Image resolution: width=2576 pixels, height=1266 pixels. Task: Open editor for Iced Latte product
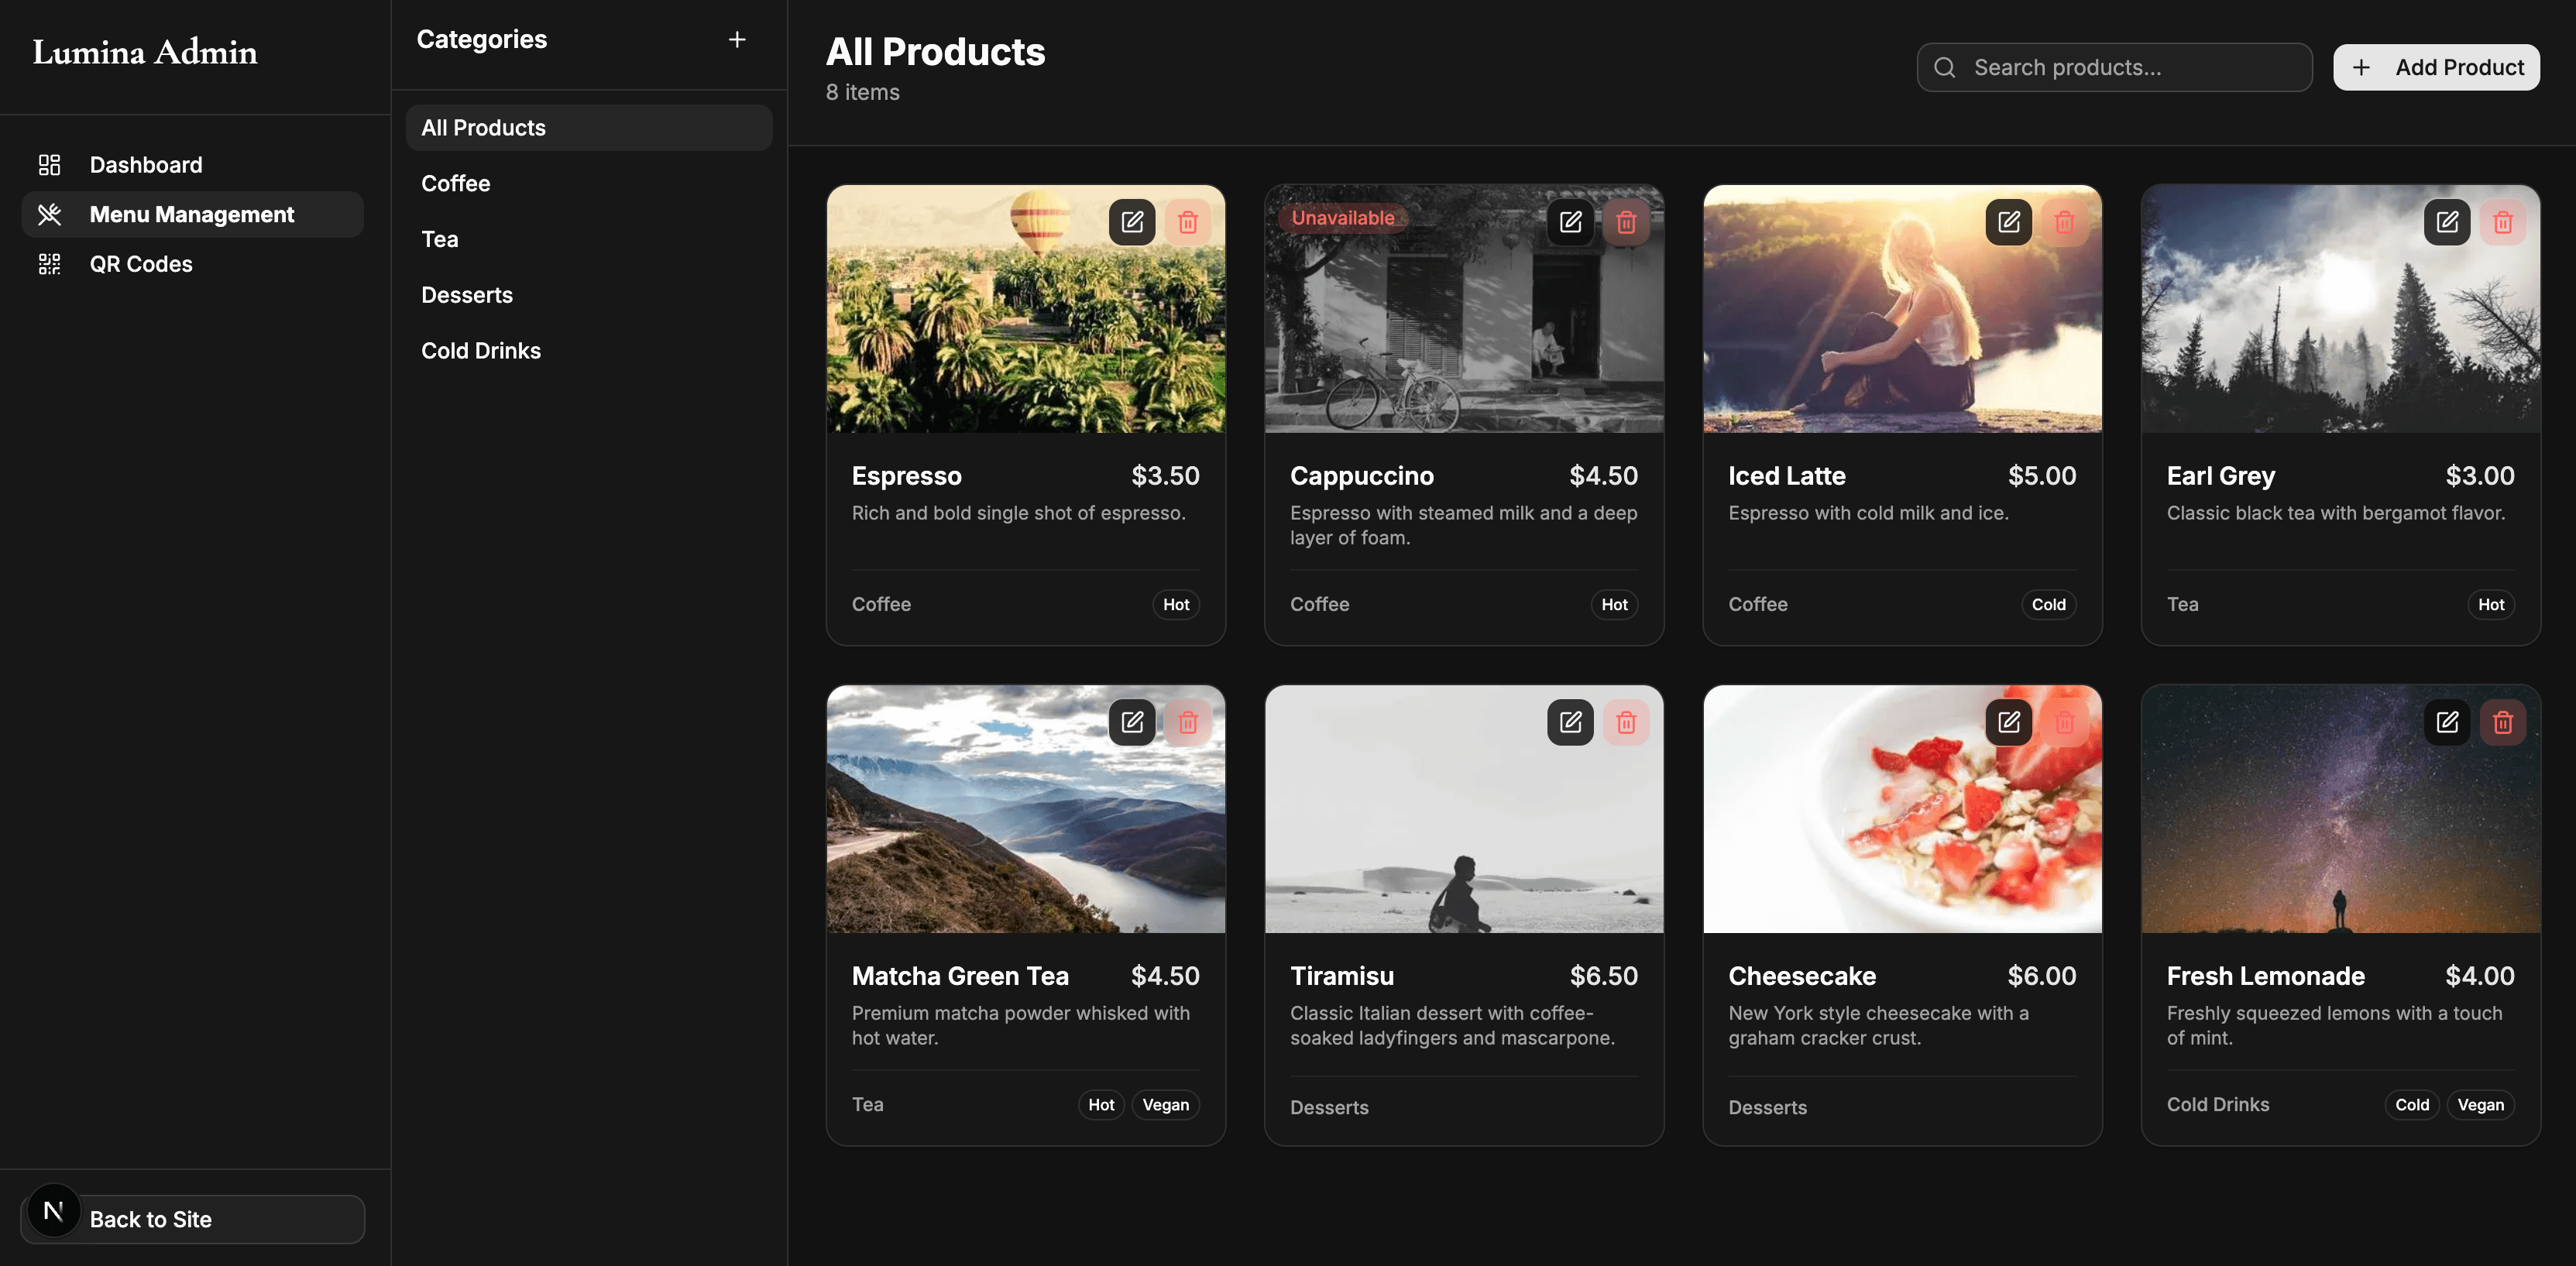pyautogui.click(x=2009, y=222)
